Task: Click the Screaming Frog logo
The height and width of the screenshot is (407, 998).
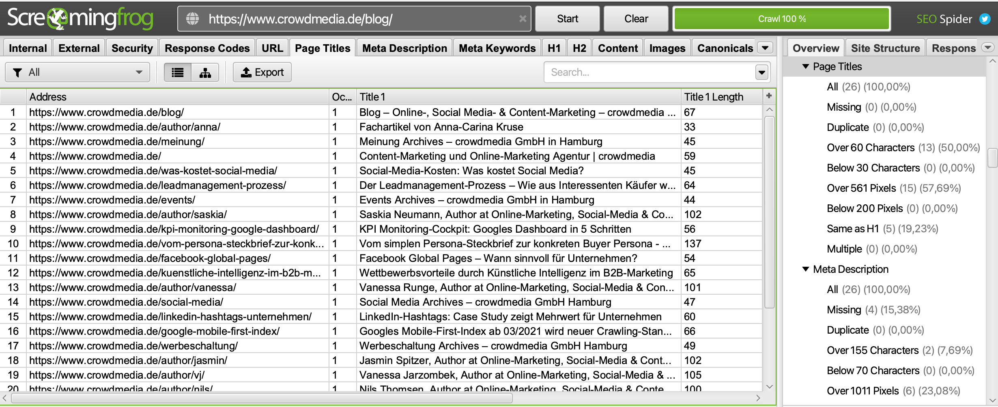Action: point(80,19)
